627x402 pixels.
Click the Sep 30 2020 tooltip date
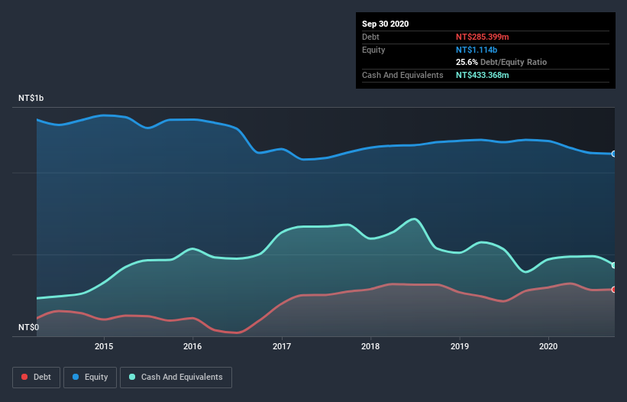click(x=386, y=24)
